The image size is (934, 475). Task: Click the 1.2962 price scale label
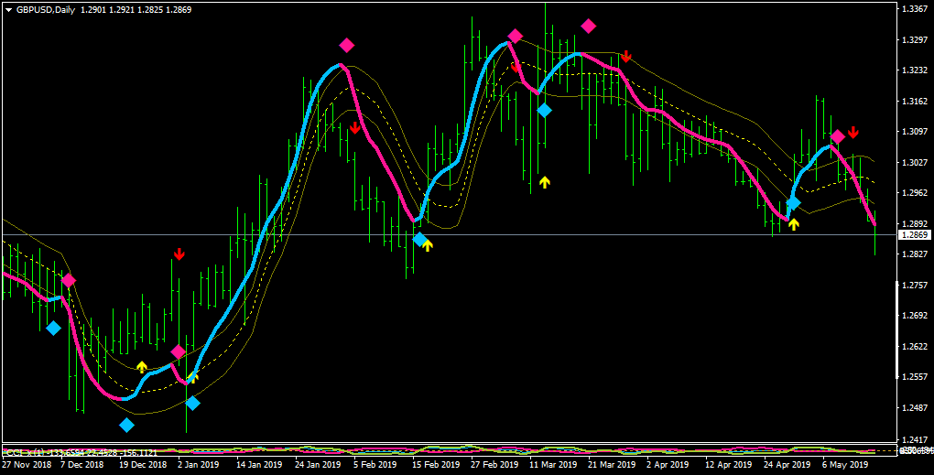click(x=913, y=193)
